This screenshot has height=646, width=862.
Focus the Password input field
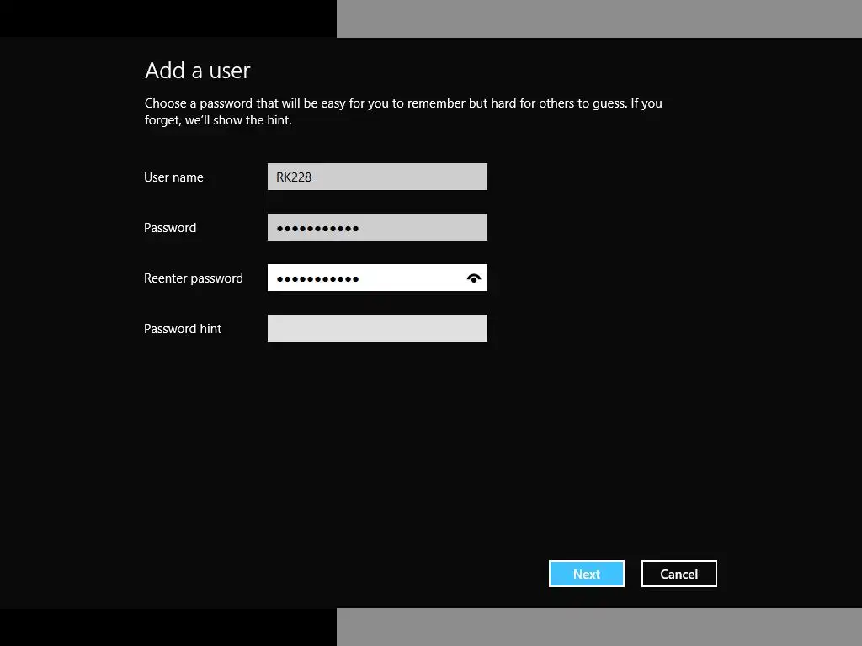pyautogui.click(x=377, y=227)
